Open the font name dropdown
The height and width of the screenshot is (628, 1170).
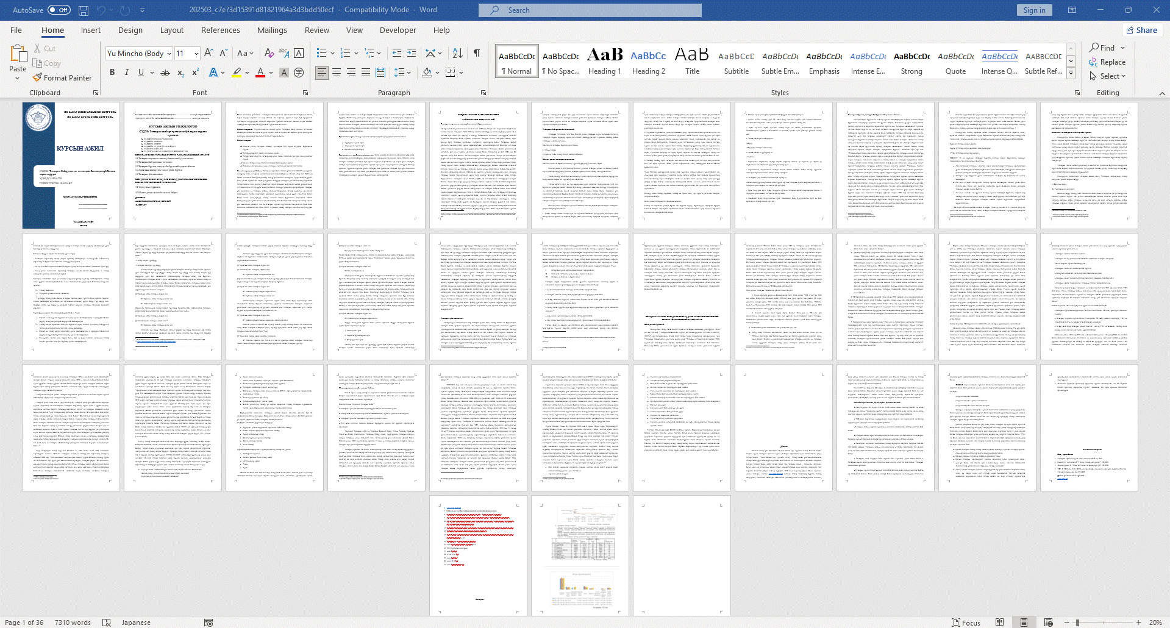pyautogui.click(x=169, y=54)
